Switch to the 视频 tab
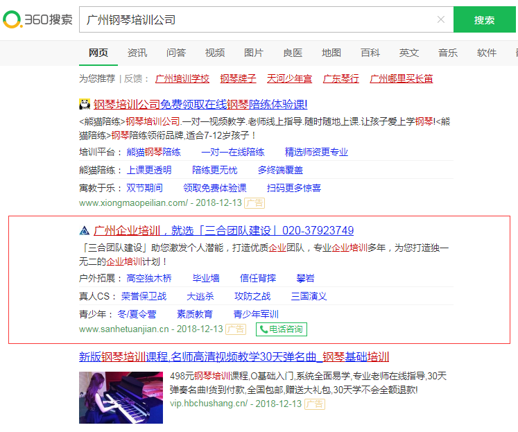The image size is (518, 432). [215, 53]
